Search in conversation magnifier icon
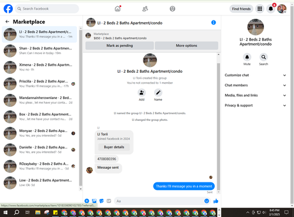The image size is (294, 217). pyautogui.click(x=263, y=57)
